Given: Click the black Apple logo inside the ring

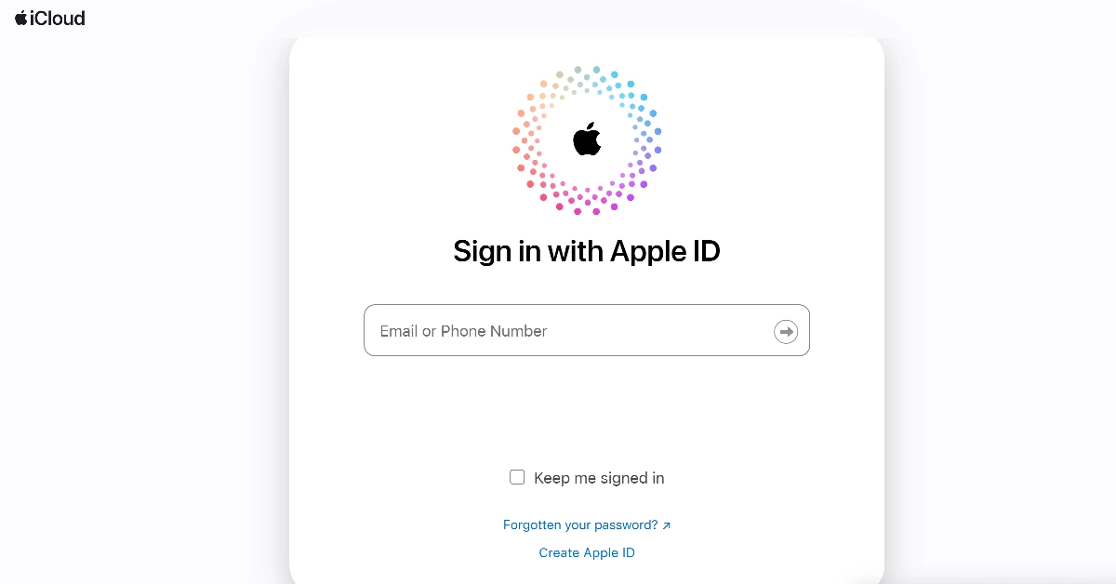Looking at the screenshot, I should 587,139.
